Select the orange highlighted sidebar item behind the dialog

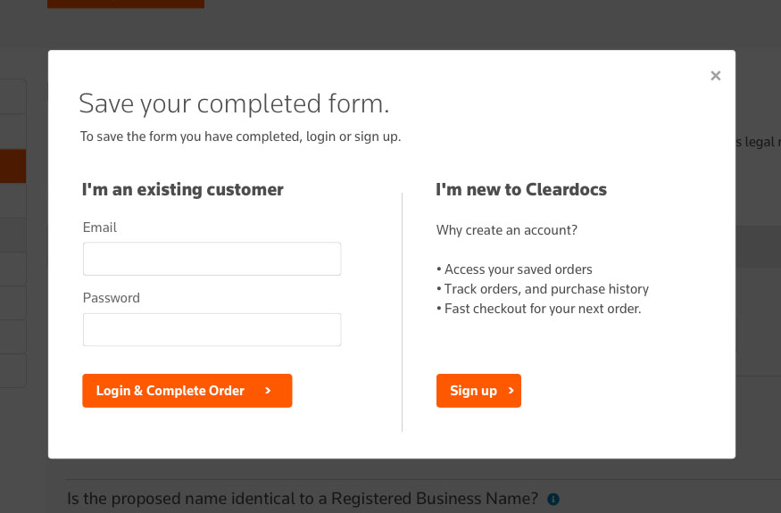13,166
